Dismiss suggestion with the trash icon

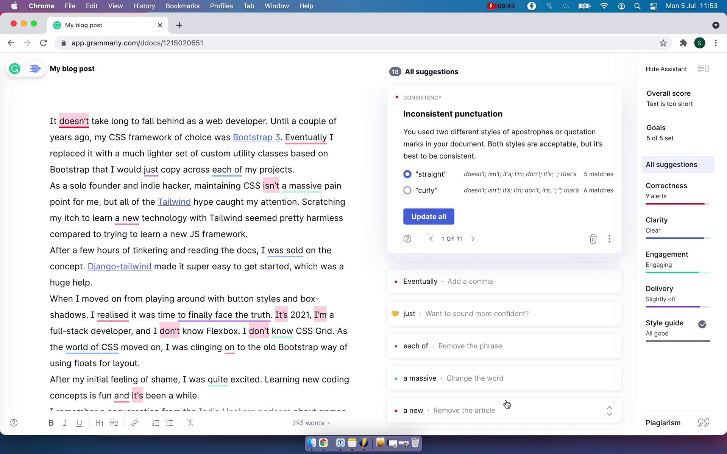click(593, 239)
